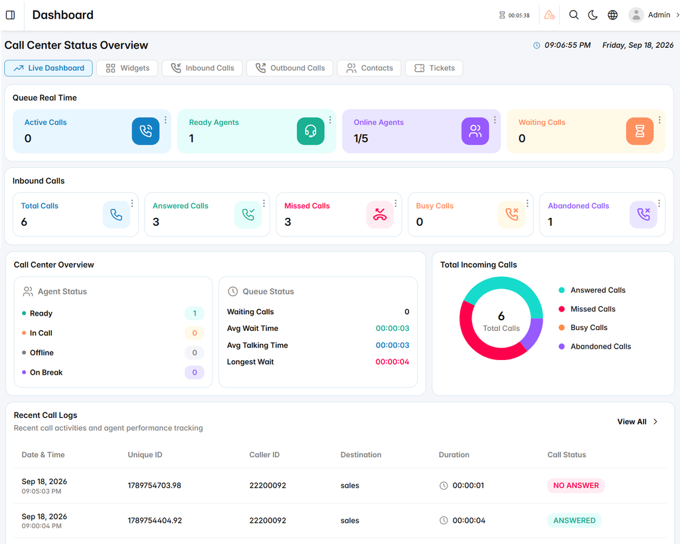The width and height of the screenshot is (680, 544).
Task: Click the Online Agents people icon
Action: (475, 131)
